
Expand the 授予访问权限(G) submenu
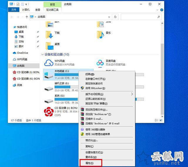(107, 94)
